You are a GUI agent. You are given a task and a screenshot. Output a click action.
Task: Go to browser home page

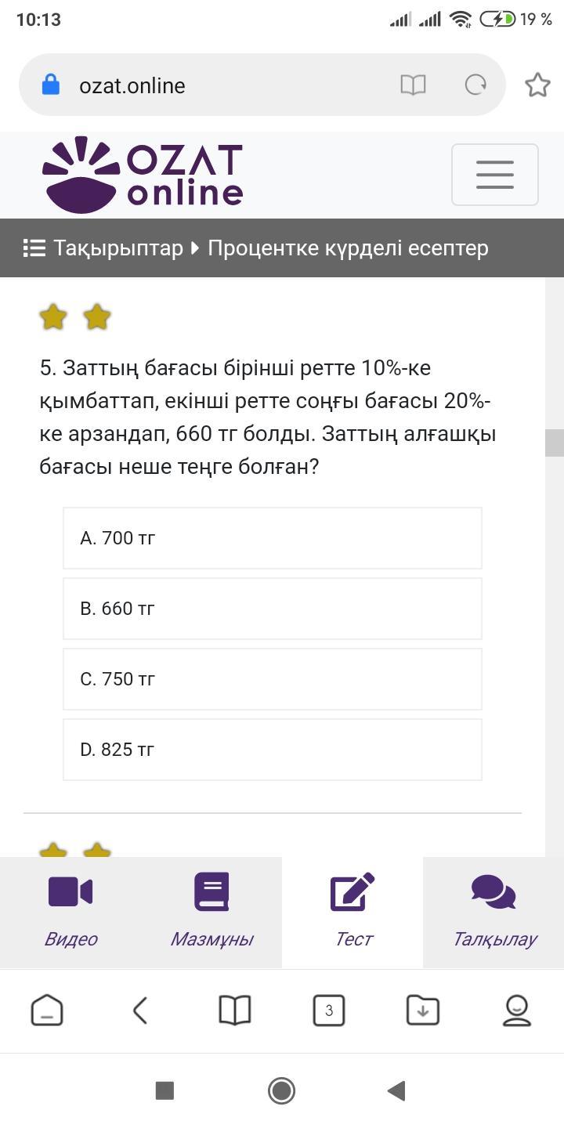[47, 1010]
